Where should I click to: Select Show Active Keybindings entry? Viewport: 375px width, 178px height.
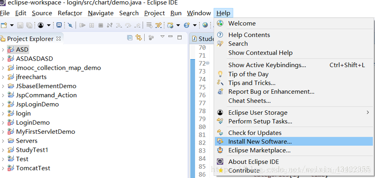[294, 65]
